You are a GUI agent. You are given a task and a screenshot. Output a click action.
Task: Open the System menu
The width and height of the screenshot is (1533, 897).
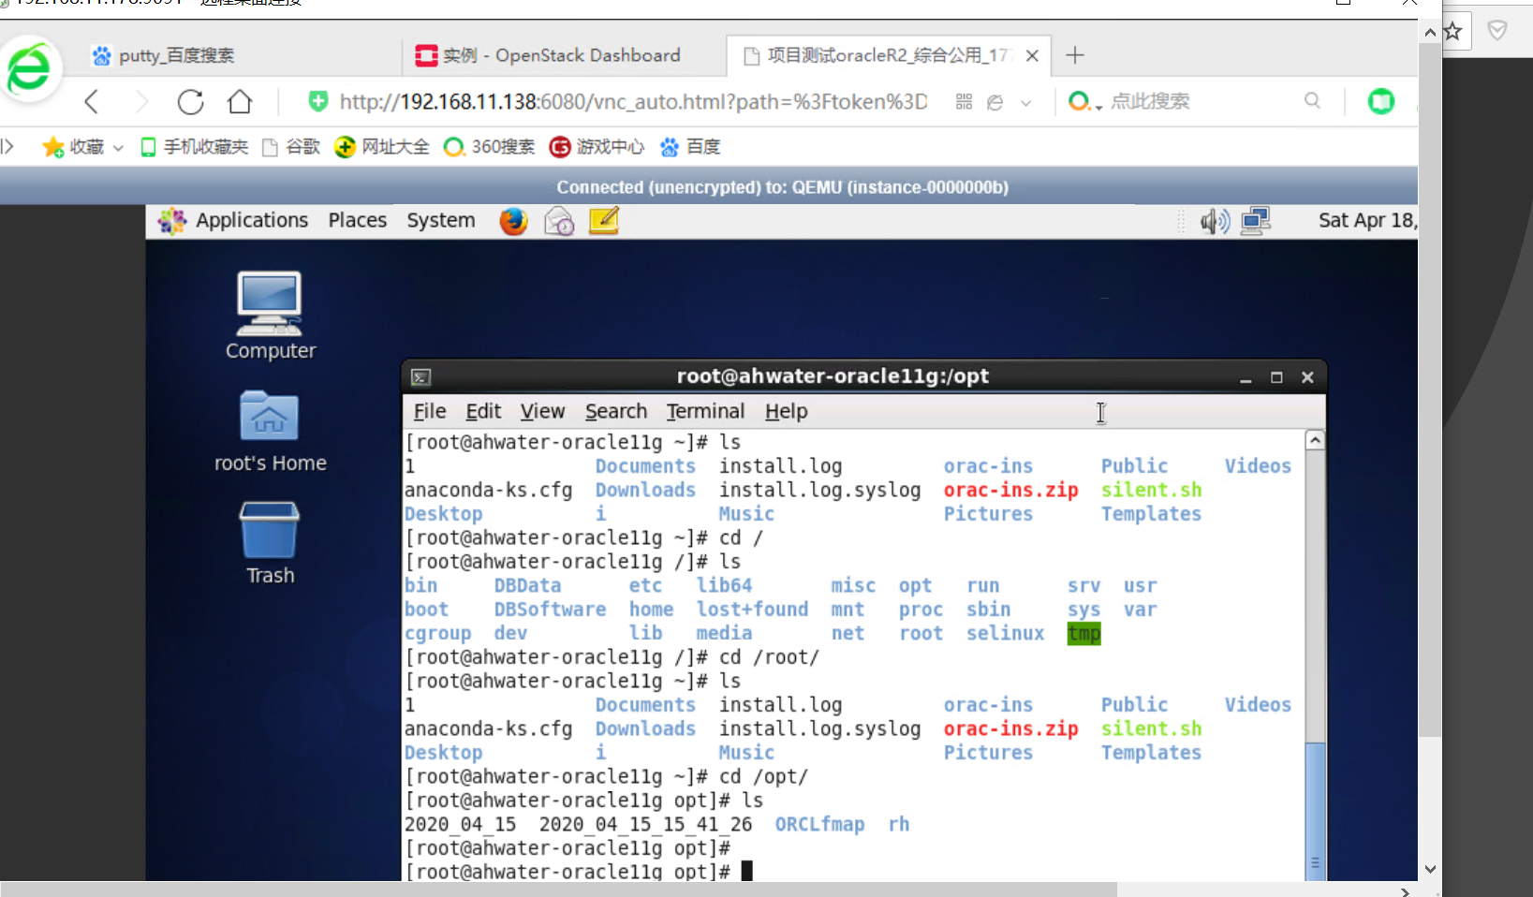440,221
